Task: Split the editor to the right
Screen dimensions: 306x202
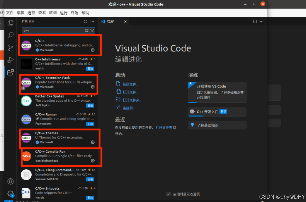Action: [255, 22]
